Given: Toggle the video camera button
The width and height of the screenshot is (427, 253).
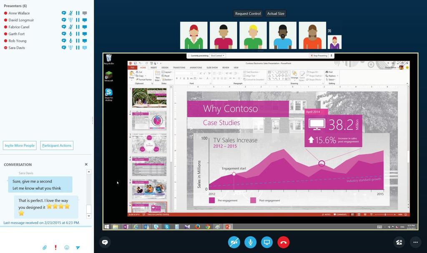Looking at the screenshot, I should tap(234, 242).
